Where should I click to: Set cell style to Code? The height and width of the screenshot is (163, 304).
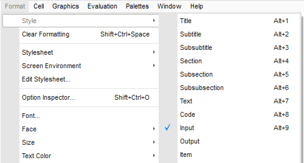coord(188,115)
